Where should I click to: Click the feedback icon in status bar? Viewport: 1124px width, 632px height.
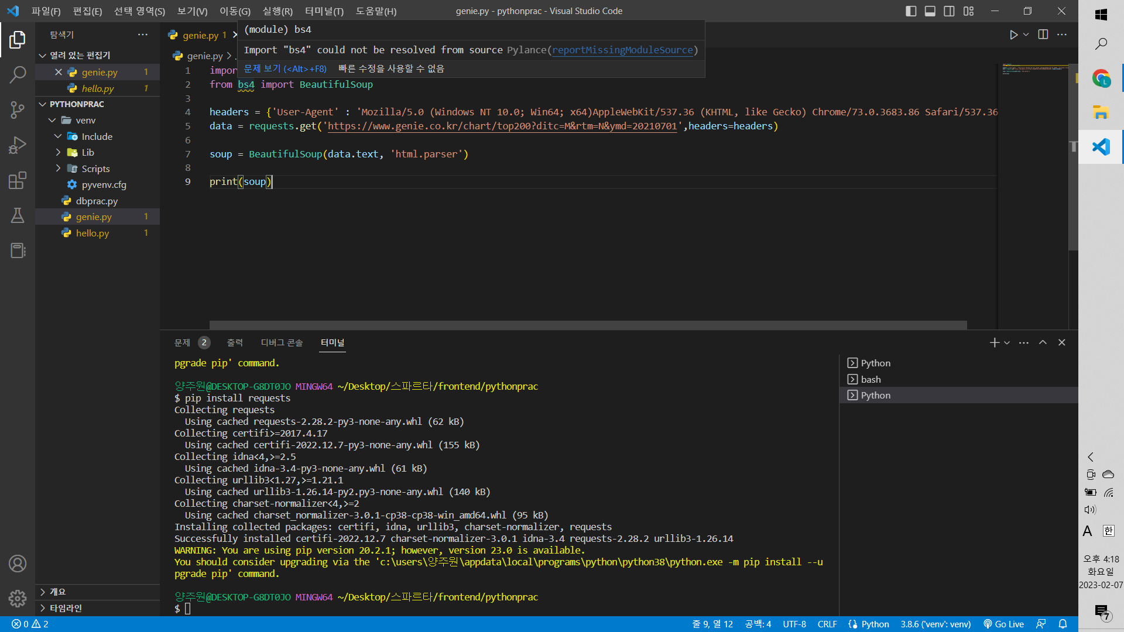(x=1041, y=624)
